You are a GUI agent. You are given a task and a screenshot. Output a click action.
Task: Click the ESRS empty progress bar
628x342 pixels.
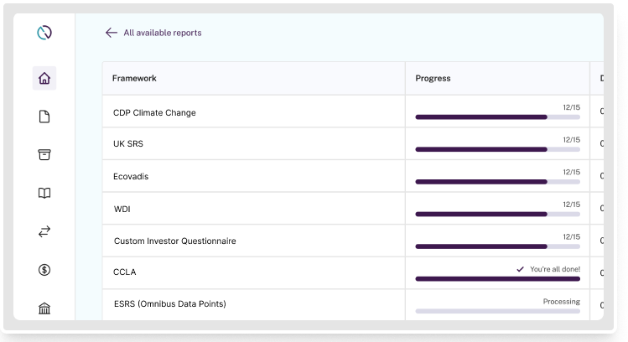(497, 311)
